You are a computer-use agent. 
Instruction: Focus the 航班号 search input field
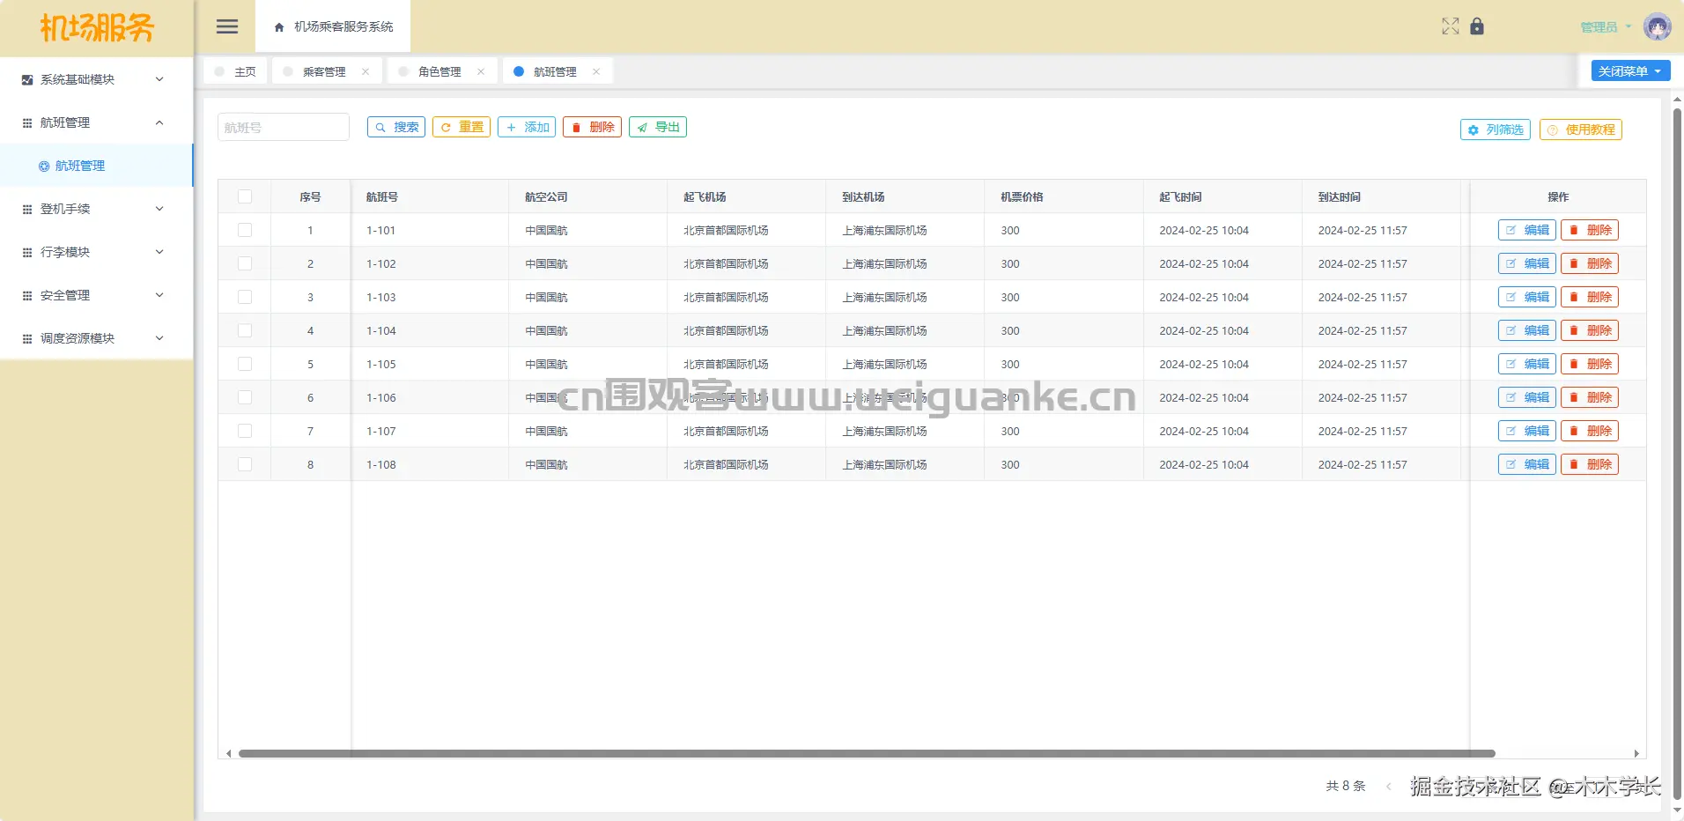coord(284,127)
